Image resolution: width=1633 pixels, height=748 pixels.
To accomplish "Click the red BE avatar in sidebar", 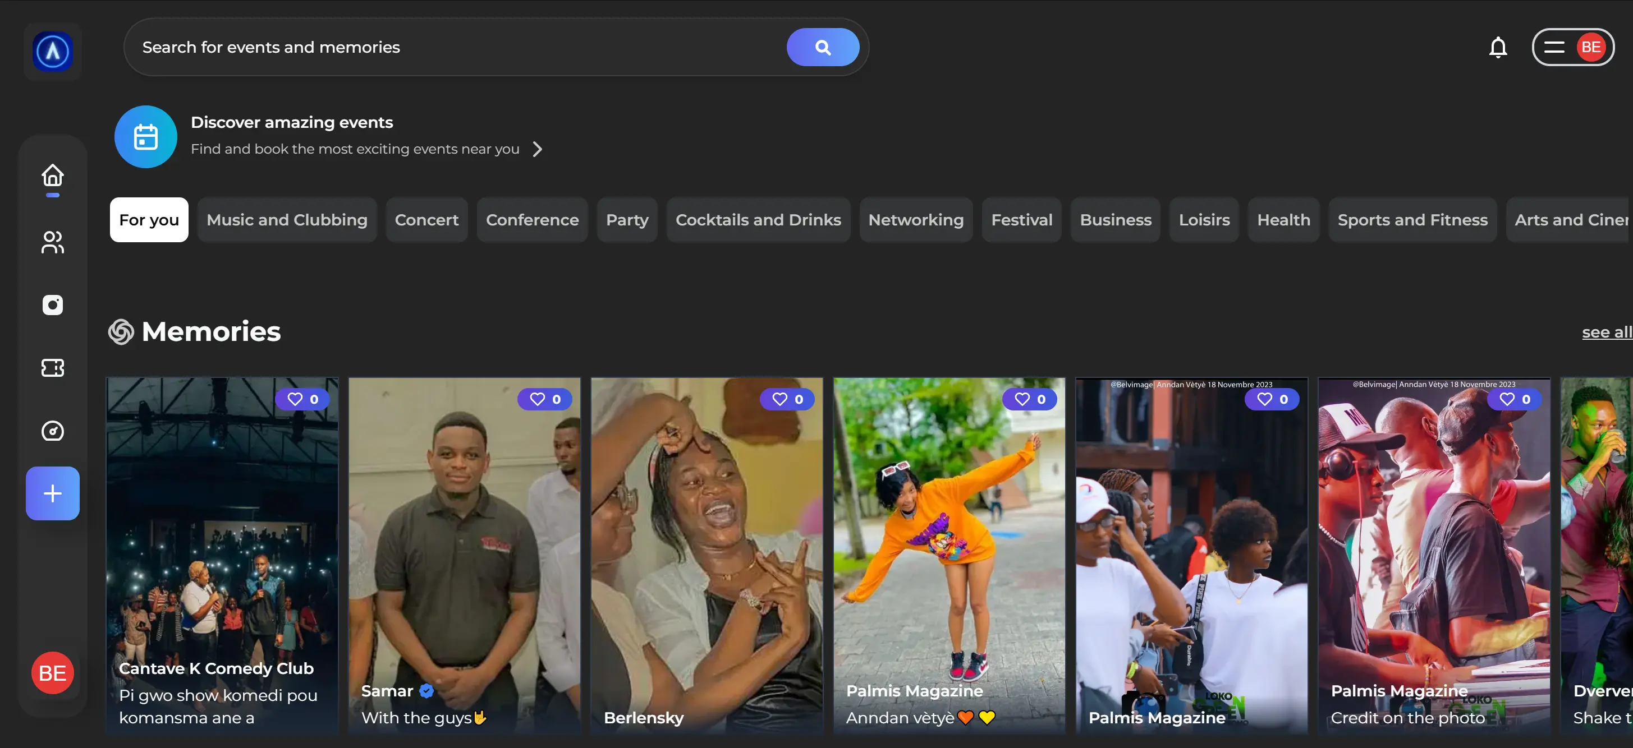I will [x=53, y=673].
